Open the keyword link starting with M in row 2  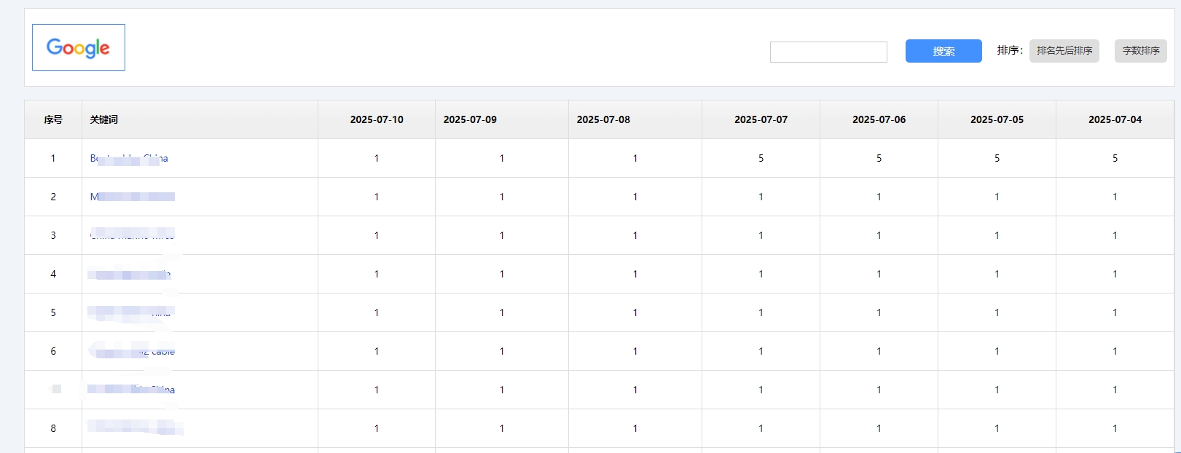click(132, 197)
